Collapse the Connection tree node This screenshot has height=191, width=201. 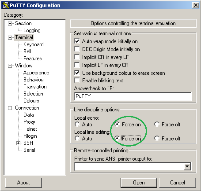click(10, 108)
